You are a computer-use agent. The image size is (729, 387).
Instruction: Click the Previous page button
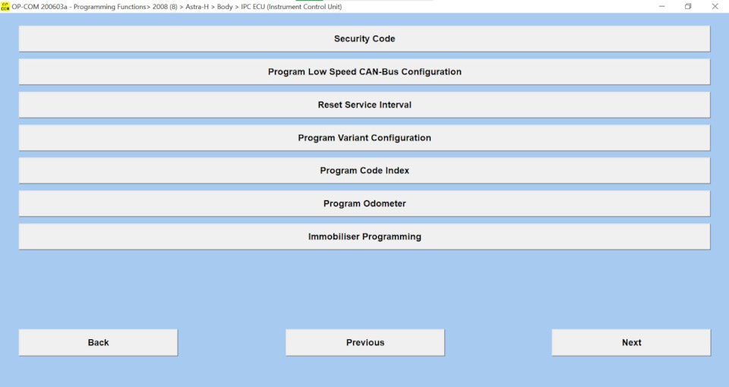[x=365, y=342]
